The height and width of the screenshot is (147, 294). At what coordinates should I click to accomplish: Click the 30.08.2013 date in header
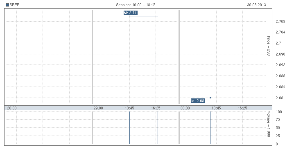pos(256,5)
